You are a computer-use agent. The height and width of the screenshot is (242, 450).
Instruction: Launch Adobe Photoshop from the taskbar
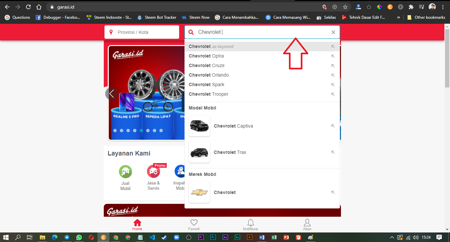coord(213,237)
